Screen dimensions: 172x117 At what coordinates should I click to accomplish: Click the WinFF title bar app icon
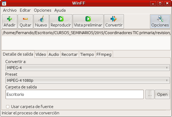point(4,3)
